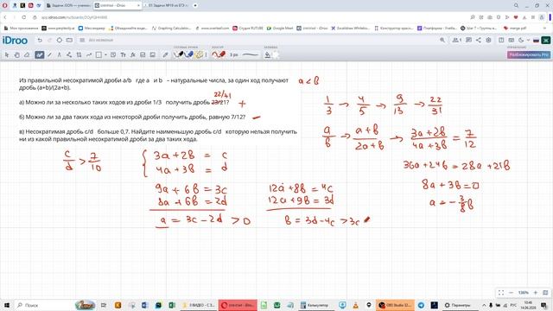Select the compass tool

(60, 54)
